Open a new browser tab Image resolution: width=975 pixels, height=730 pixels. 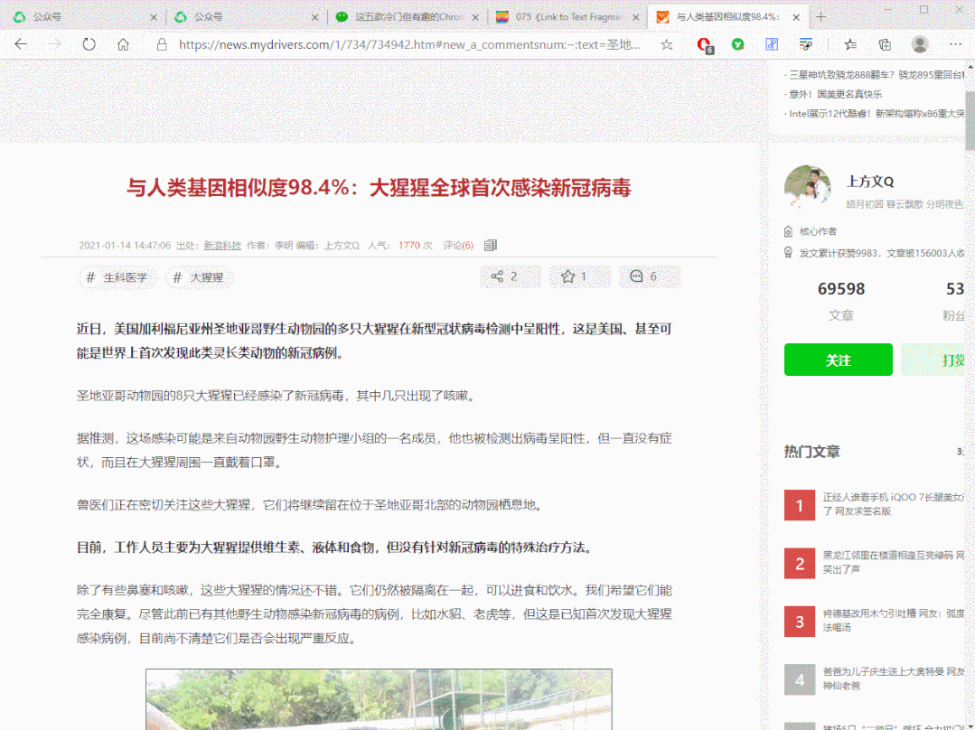(820, 17)
